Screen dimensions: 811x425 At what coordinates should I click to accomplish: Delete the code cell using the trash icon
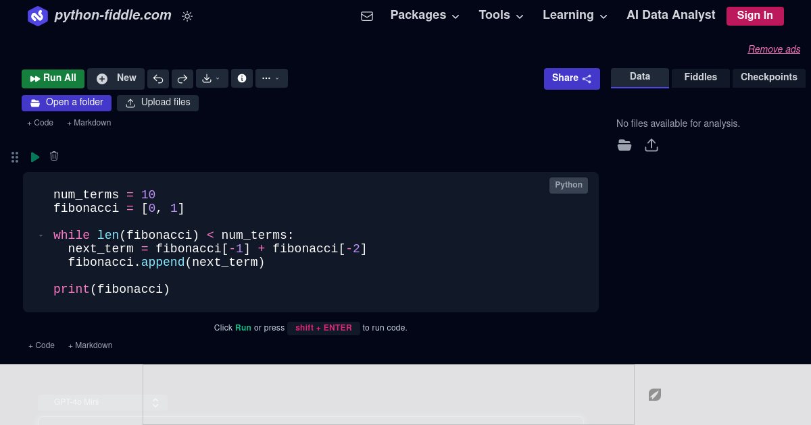[x=54, y=156]
